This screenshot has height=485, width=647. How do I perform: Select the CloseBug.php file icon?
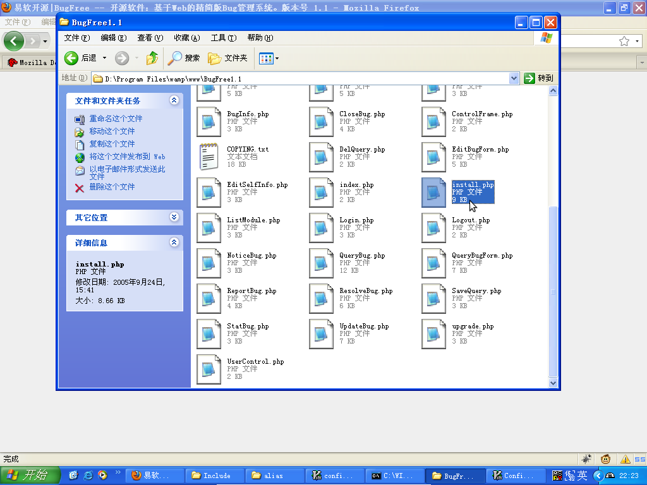[321, 122]
